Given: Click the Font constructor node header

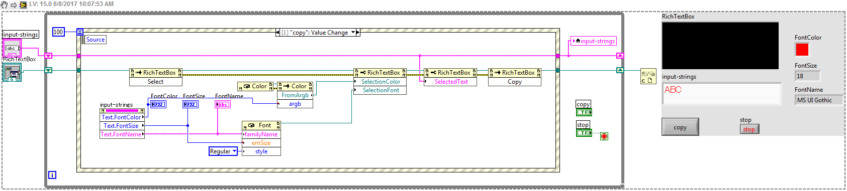Looking at the screenshot, I should [261, 125].
